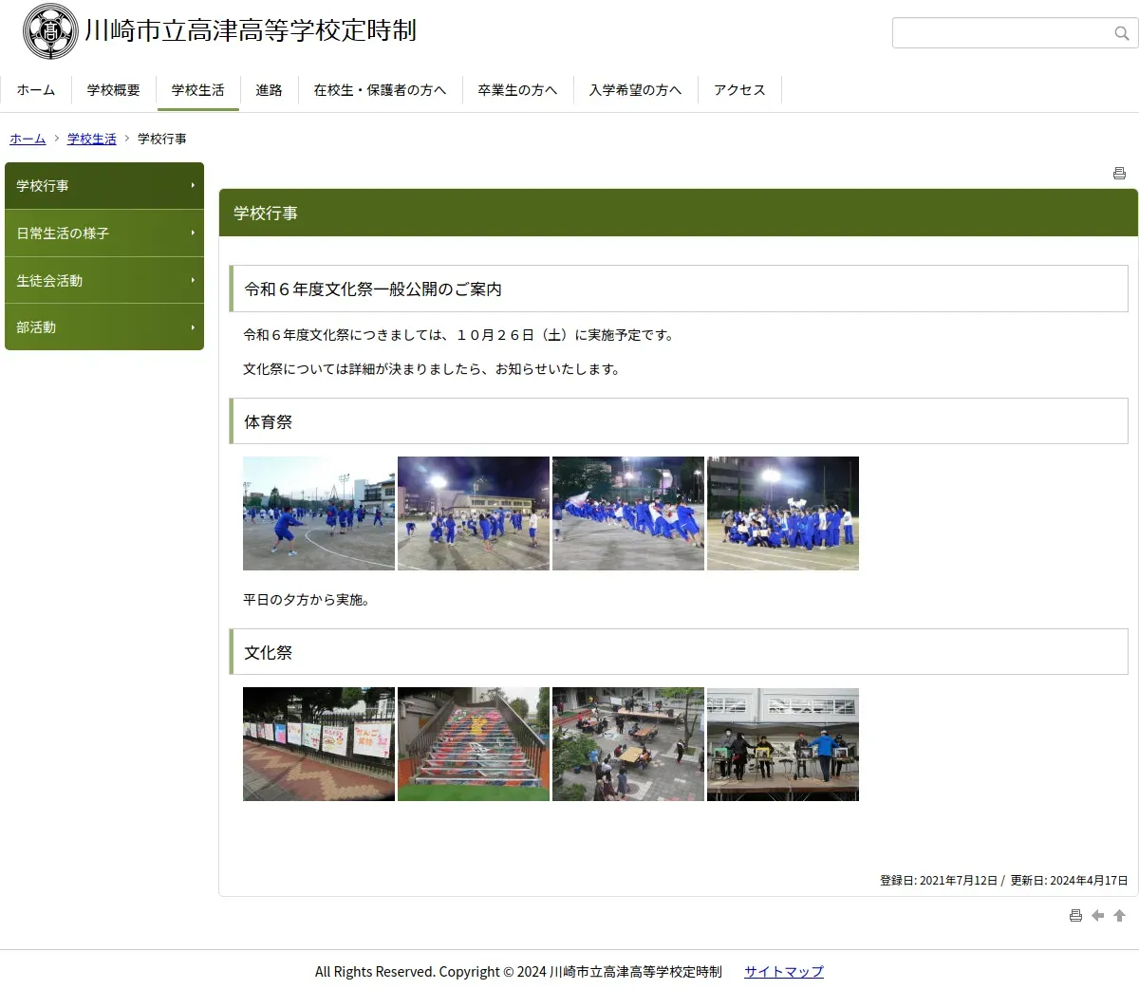Click the up arrow to return to top

(1119, 916)
